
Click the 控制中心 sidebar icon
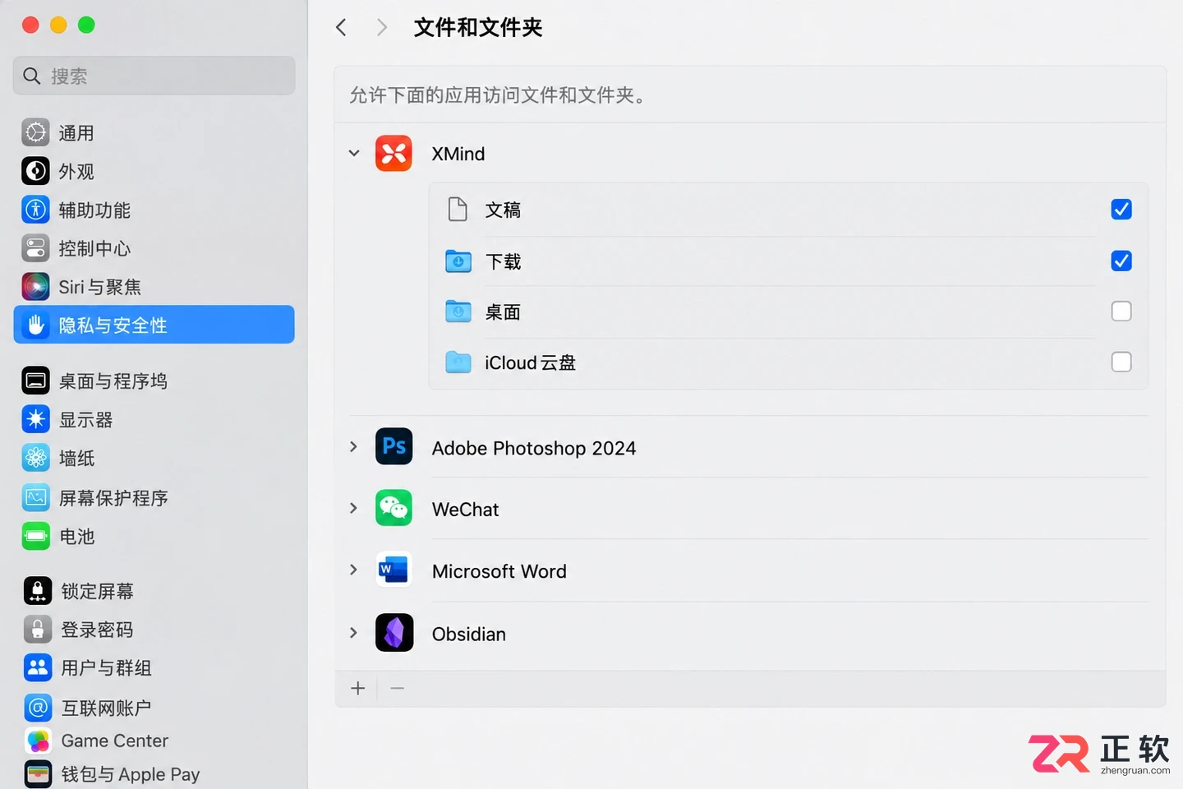tap(35, 248)
